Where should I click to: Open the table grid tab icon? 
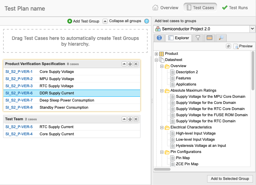point(210,38)
